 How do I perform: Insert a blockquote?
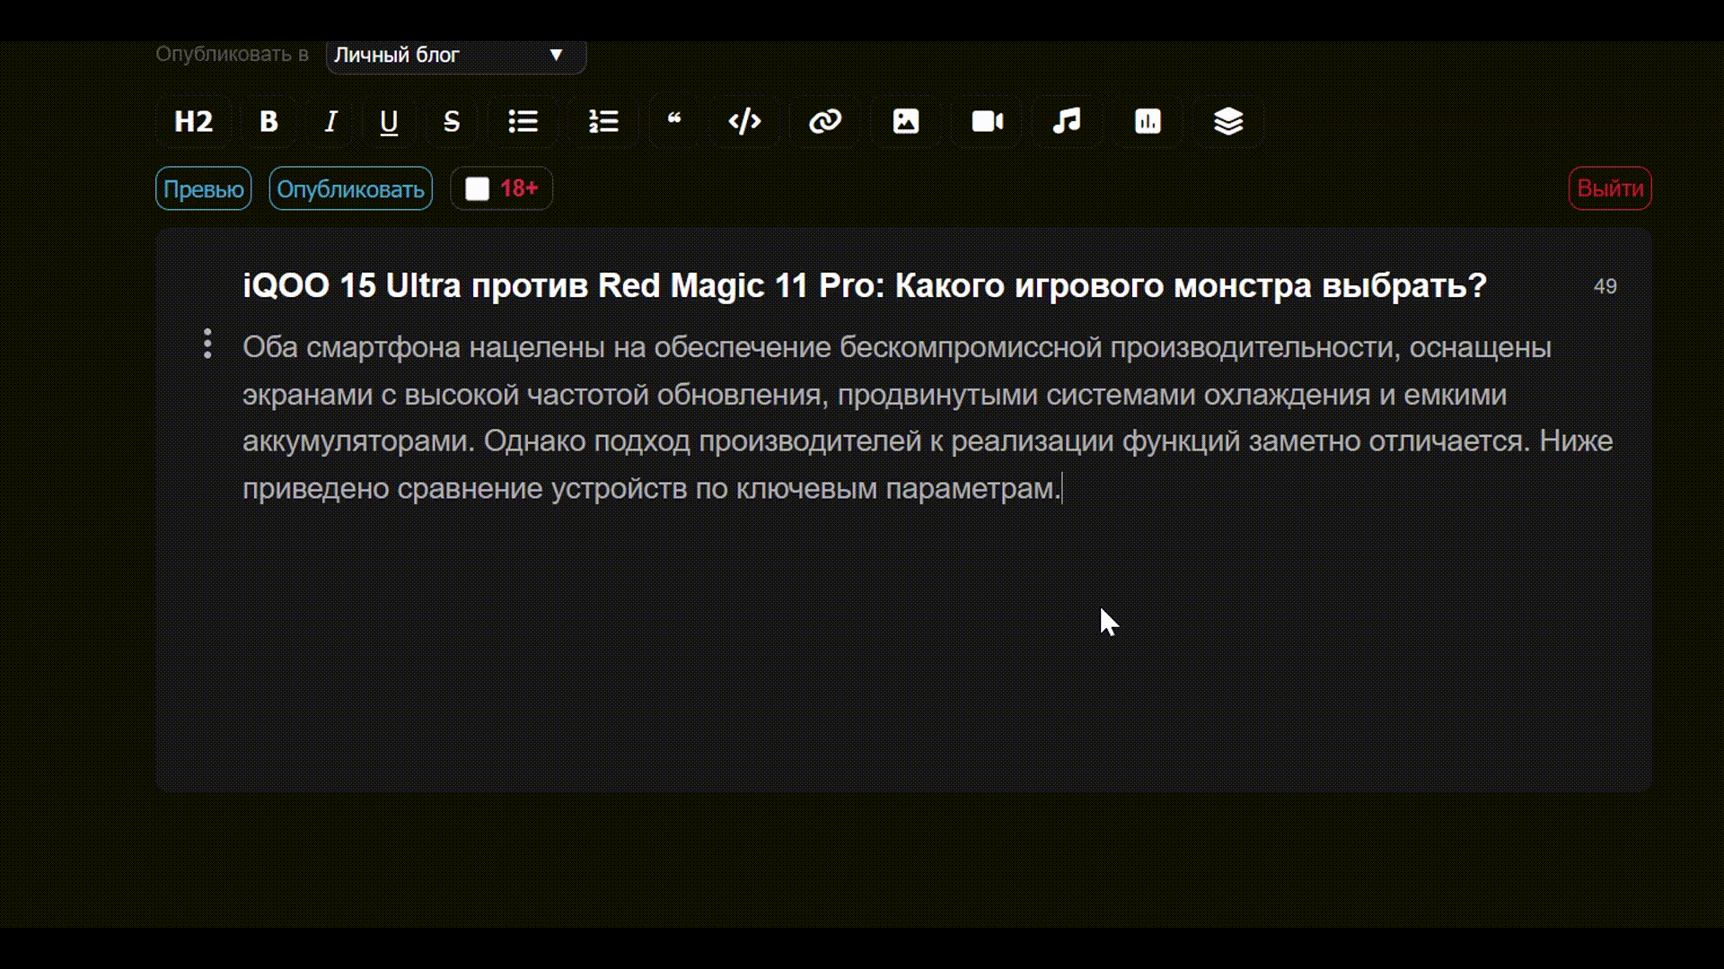pos(674,121)
